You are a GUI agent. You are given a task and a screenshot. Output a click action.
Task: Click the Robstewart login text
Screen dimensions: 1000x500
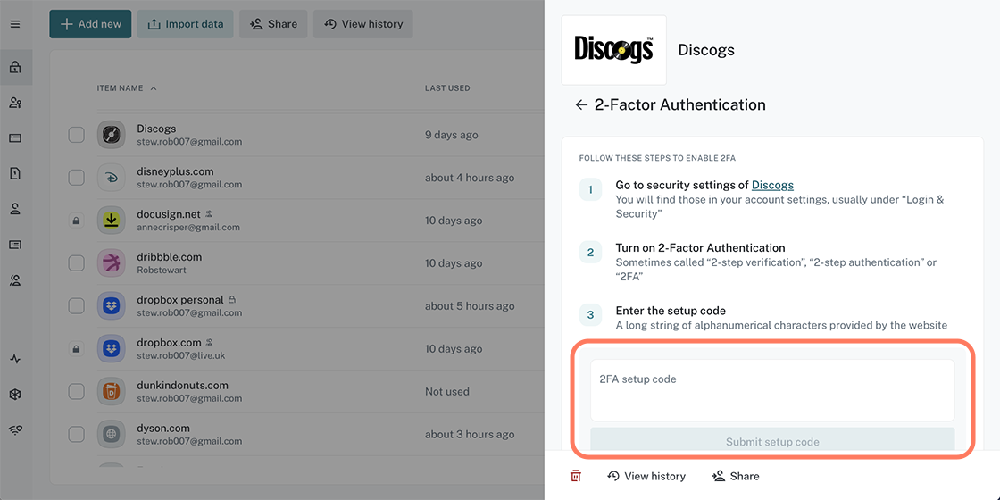tap(160, 270)
